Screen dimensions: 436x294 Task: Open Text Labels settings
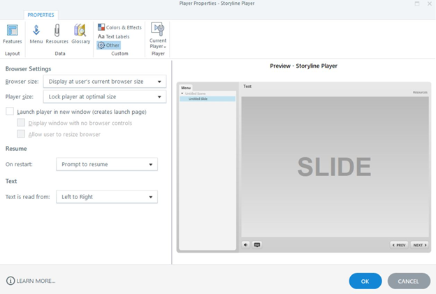pyautogui.click(x=113, y=36)
